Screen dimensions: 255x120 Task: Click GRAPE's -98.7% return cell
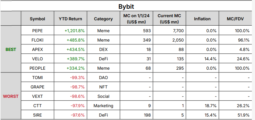70,87
